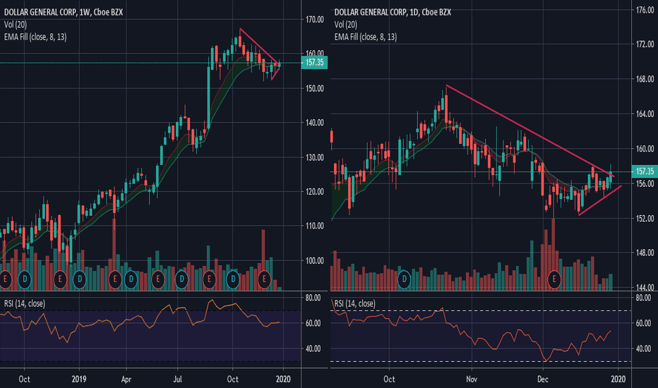Click 40.00 on daily chart RSI scale
This screenshot has height=388, width=658.
(643, 348)
